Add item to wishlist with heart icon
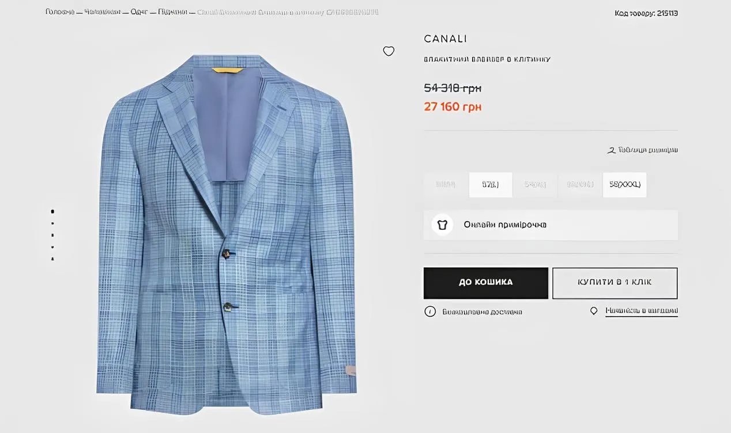Screen dimensions: 731x433 (x=389, y=51)
